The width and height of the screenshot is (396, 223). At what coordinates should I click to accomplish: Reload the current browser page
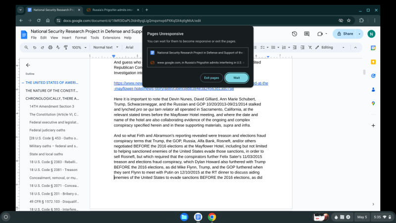[x=39, y=20]
